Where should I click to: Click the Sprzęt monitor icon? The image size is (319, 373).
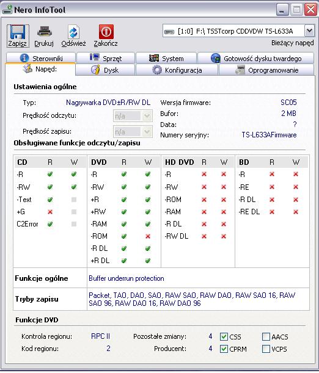pyautogui.click(x=95, y=57)
